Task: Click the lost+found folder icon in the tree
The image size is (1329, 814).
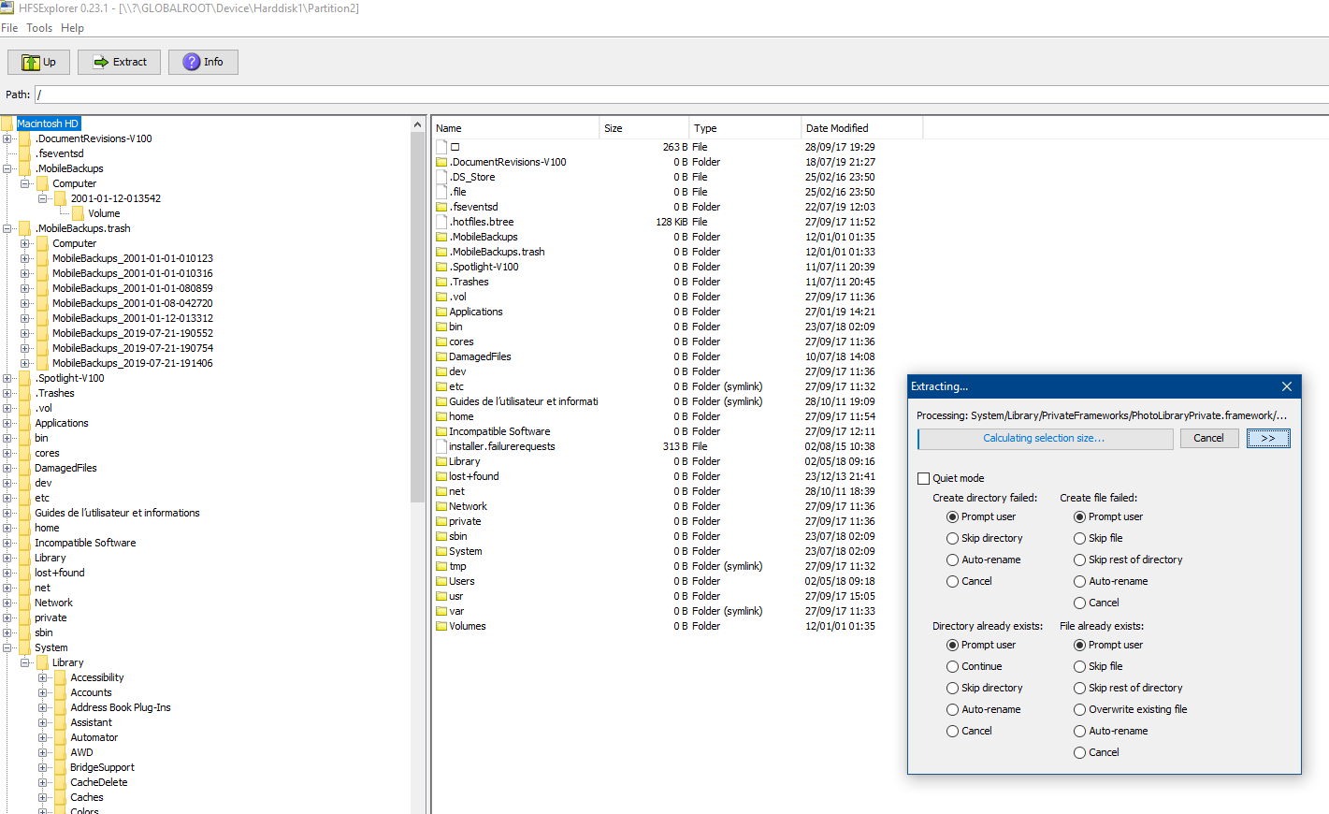Action: click(x=25, y=573)
